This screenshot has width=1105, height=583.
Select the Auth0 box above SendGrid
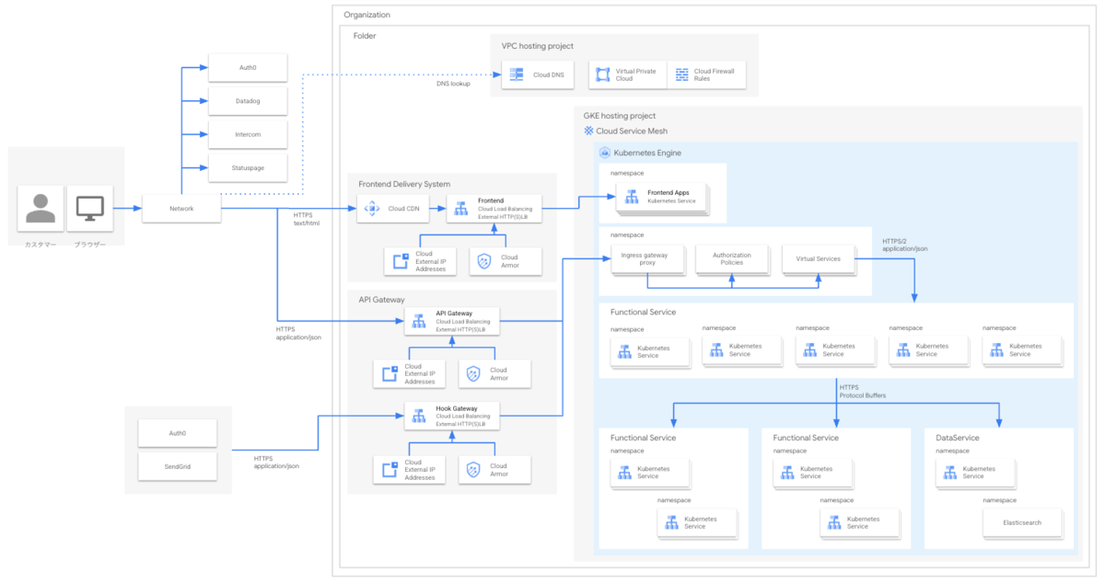coord(178,433)
